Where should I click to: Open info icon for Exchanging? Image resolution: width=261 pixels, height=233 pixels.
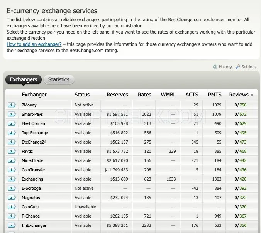[x=12, y=179]
